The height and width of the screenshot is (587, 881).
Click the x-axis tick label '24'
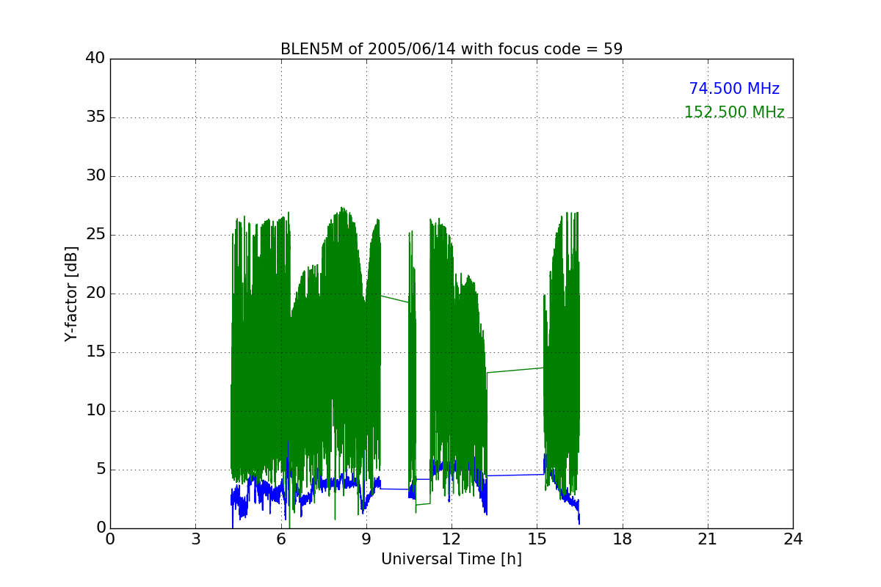tap(793, 539)
